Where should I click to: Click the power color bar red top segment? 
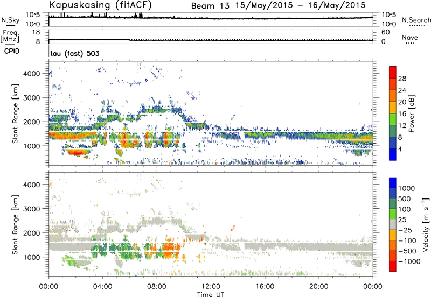(393, 72)
